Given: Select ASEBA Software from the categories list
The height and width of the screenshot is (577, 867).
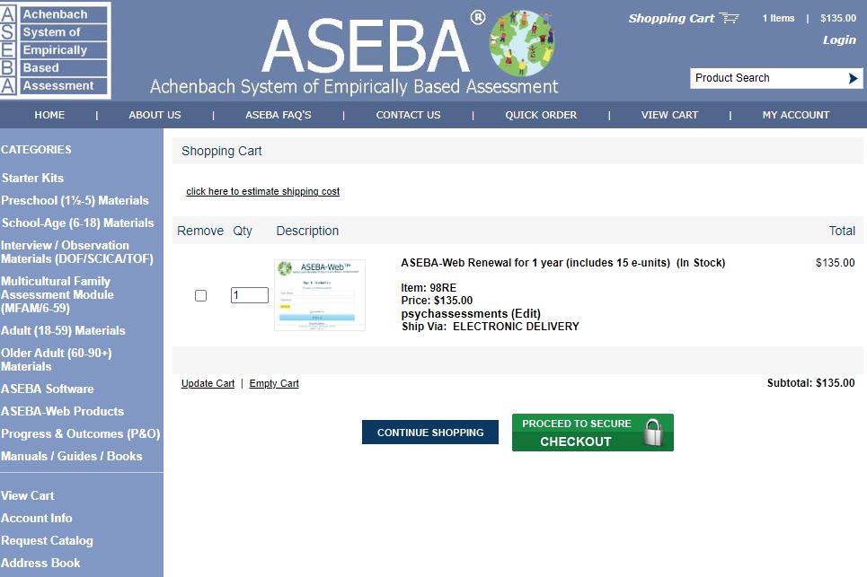Looking at the screenshot, I should (x=49, y=389).
